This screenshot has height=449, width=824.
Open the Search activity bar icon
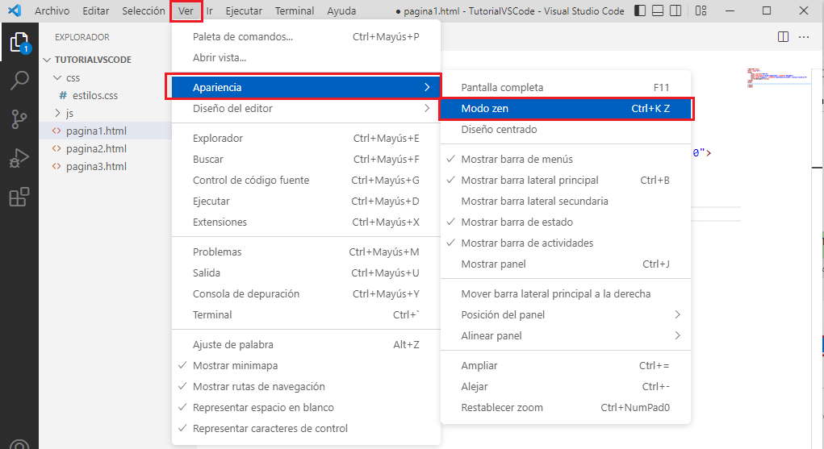[x=19, y=81]
